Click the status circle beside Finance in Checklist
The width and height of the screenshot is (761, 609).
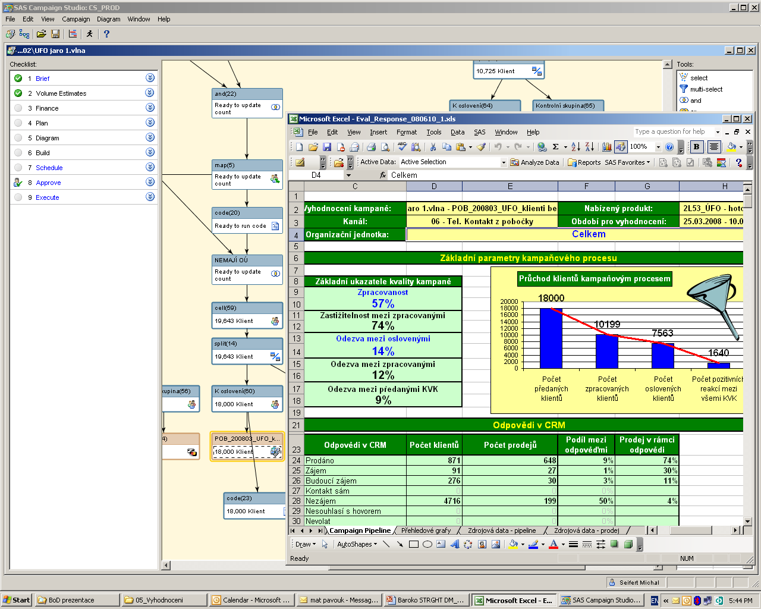pos(18,108)
